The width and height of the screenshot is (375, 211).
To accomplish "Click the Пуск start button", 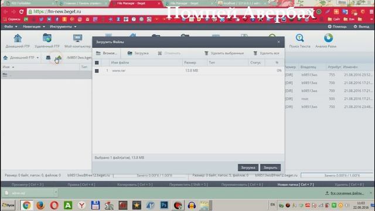I will coord(8,205).
